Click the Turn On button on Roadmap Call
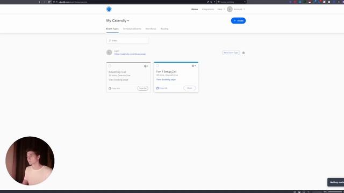Screen dimensions: 344x193 point(142,88)
